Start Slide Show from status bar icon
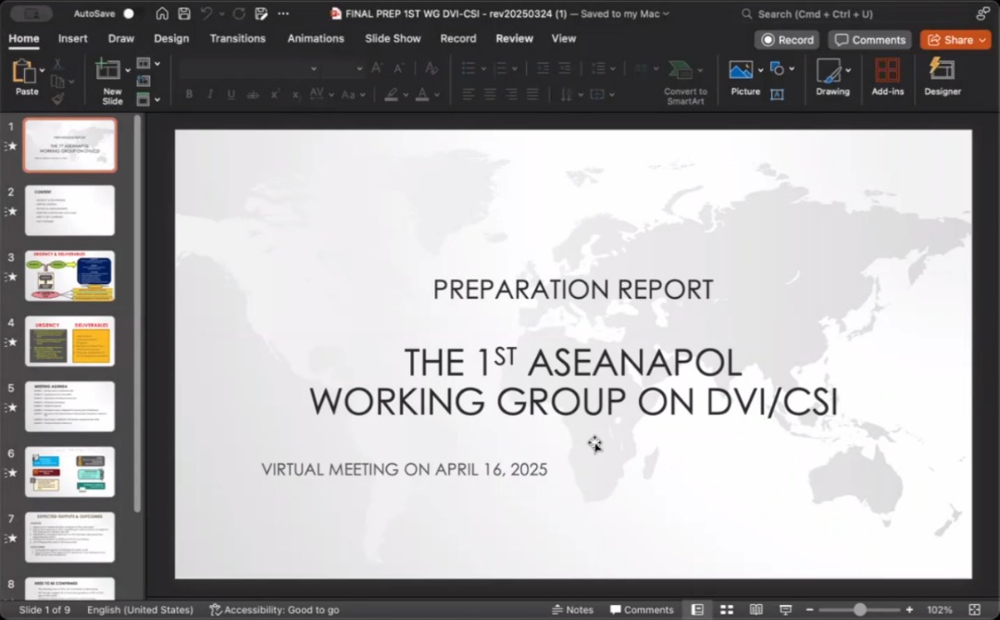This screenshot has height=620, width=1000. [786, 610]
